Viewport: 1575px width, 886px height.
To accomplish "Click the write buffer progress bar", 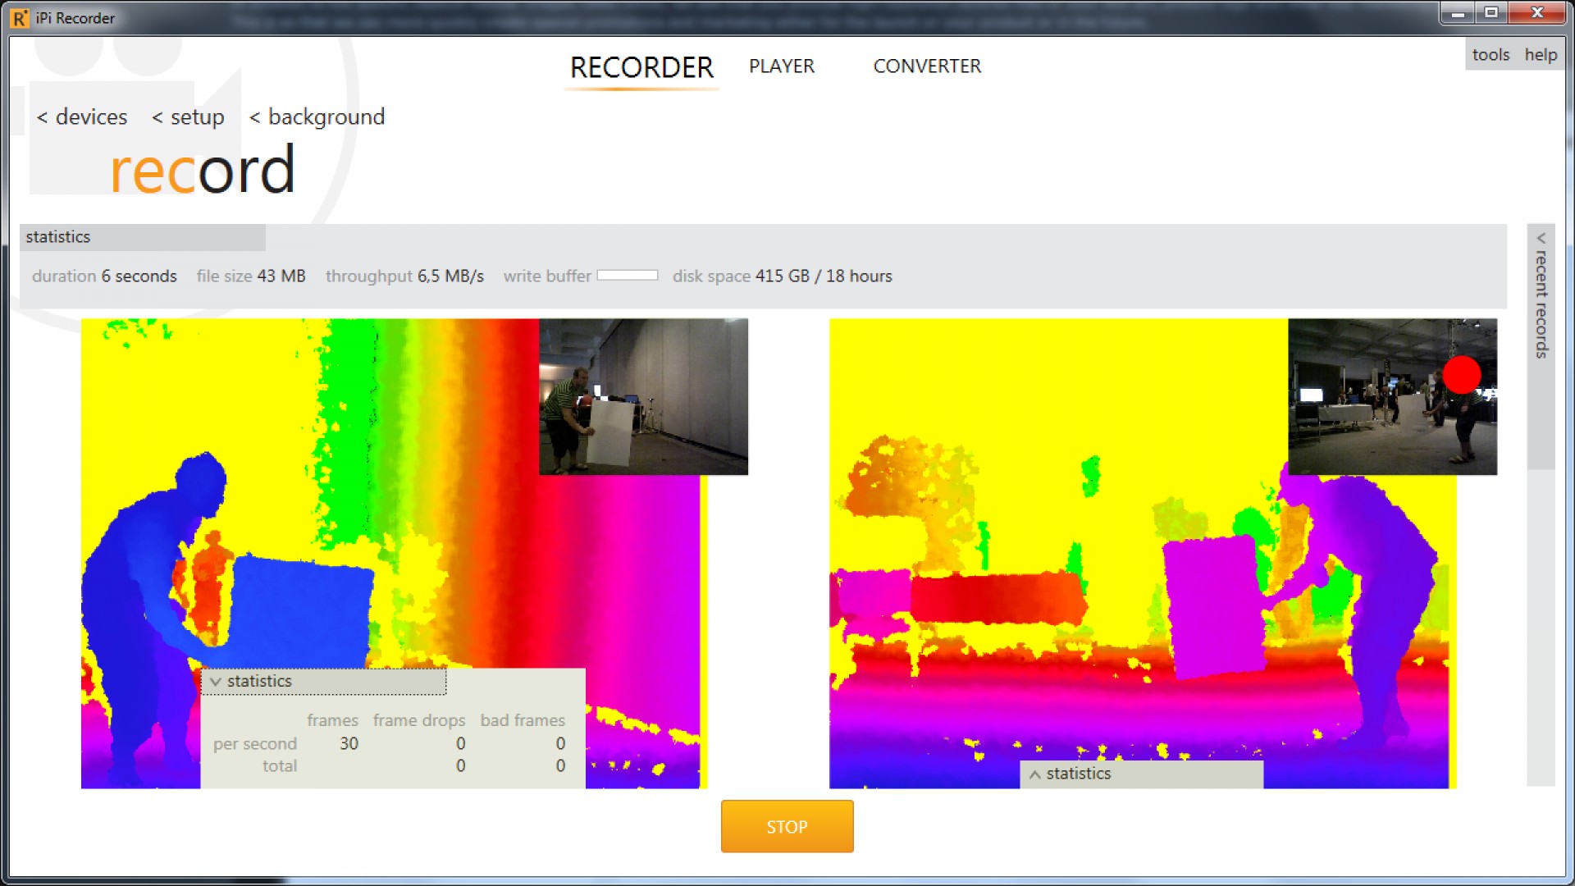I will pyautogui.click(x=628, y=276).
